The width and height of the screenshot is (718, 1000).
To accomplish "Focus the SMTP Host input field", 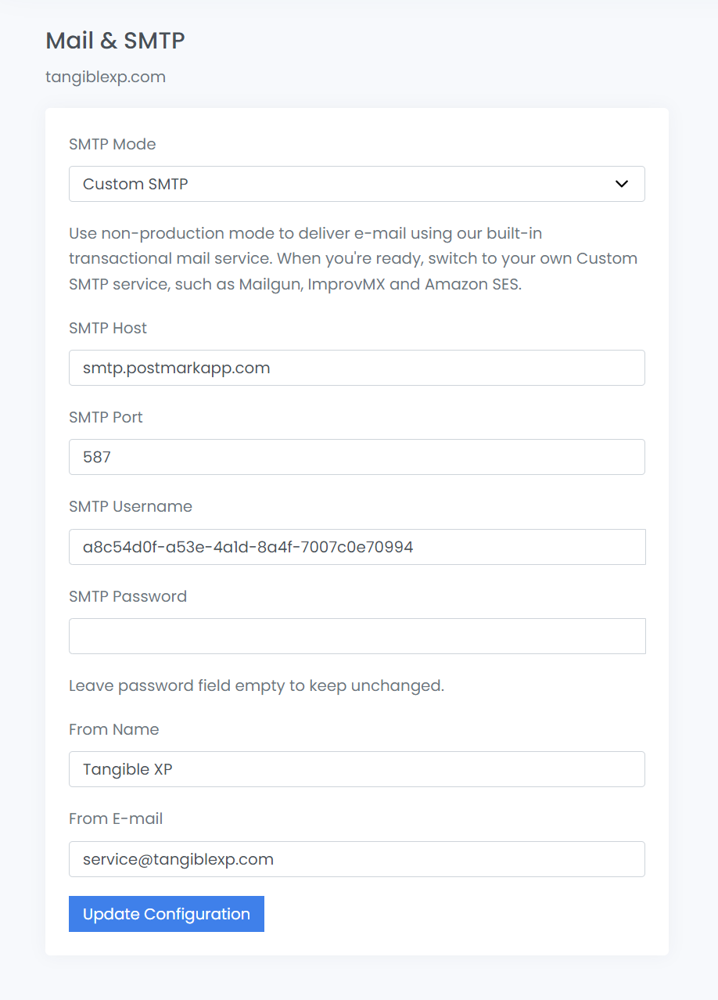I will [x=357, y=368].
